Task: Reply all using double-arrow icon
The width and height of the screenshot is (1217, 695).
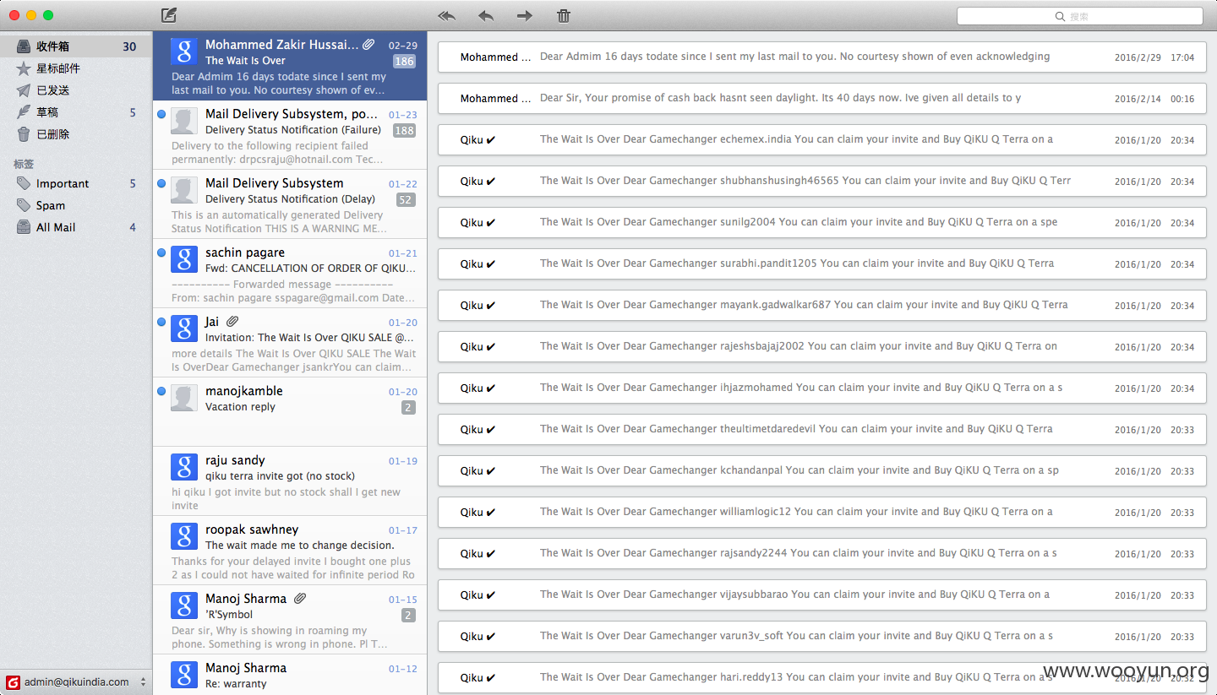Action: tap(446, 15)
